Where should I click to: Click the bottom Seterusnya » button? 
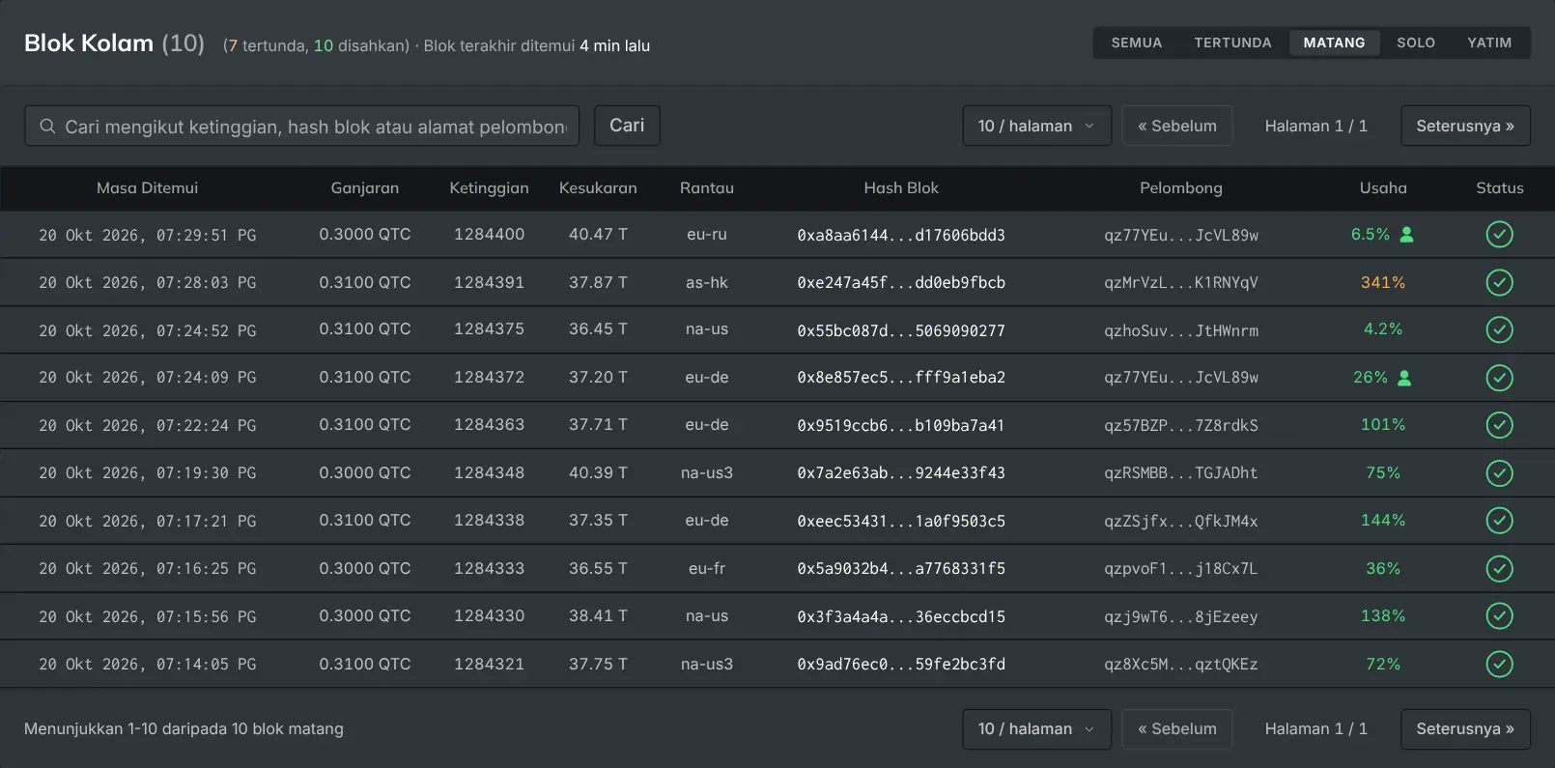(x=1465, y=728)
